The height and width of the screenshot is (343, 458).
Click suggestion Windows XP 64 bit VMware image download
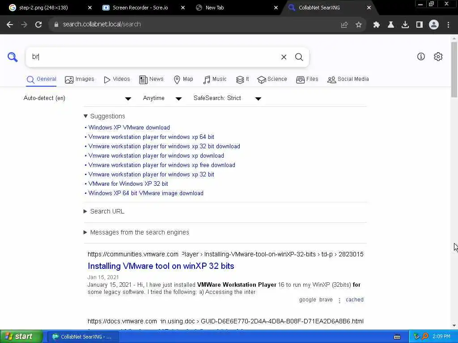coord(146,193)
